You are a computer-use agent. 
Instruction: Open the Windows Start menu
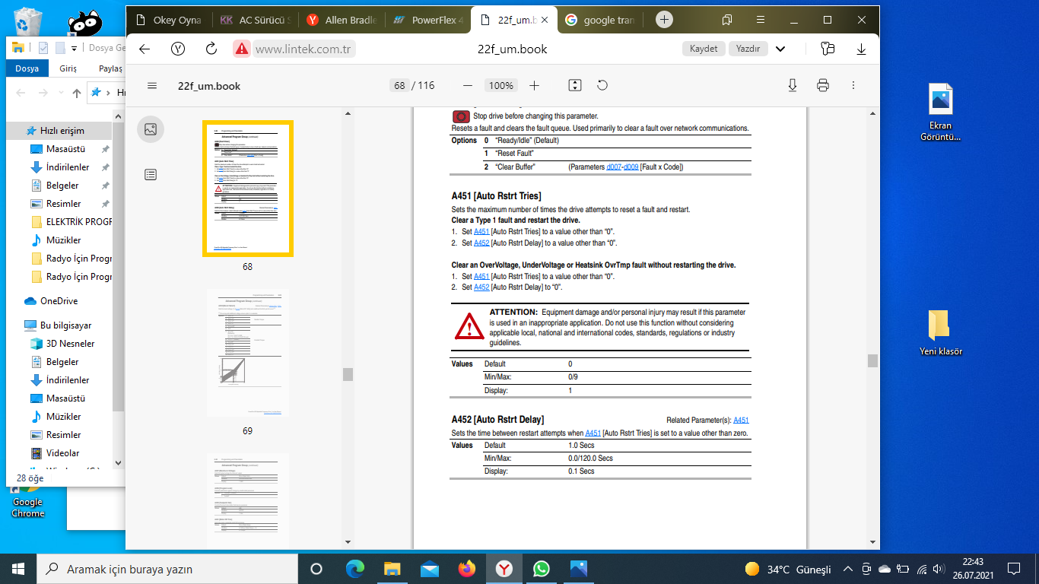[x=18, y=569]
